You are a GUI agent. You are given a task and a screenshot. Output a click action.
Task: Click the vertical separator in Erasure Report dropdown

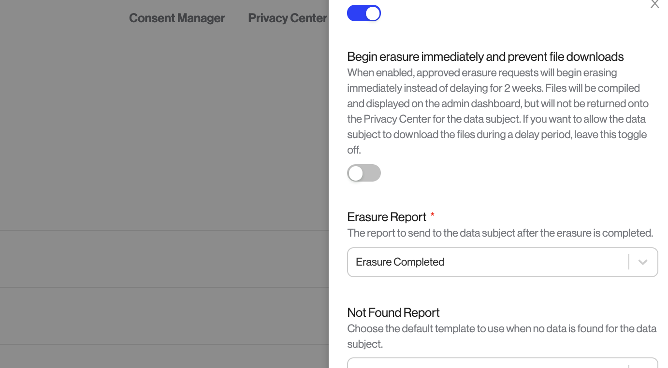coord(629,262)
